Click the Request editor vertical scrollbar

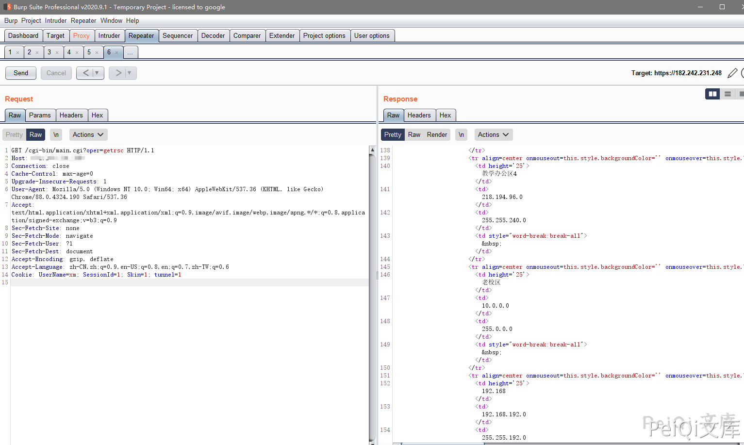(x=372, y=291)
